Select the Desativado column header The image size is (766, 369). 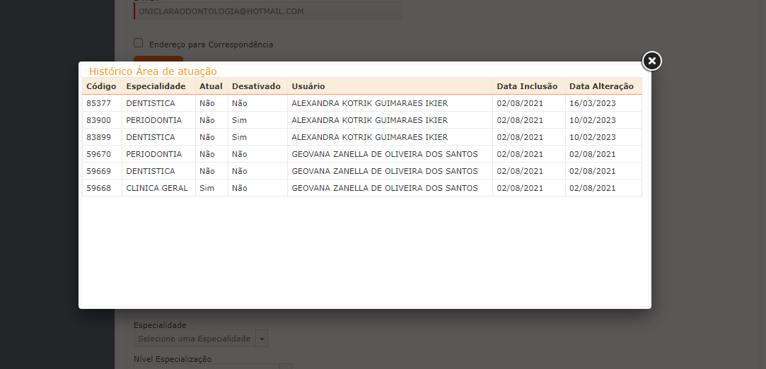(x=256, y=86)
